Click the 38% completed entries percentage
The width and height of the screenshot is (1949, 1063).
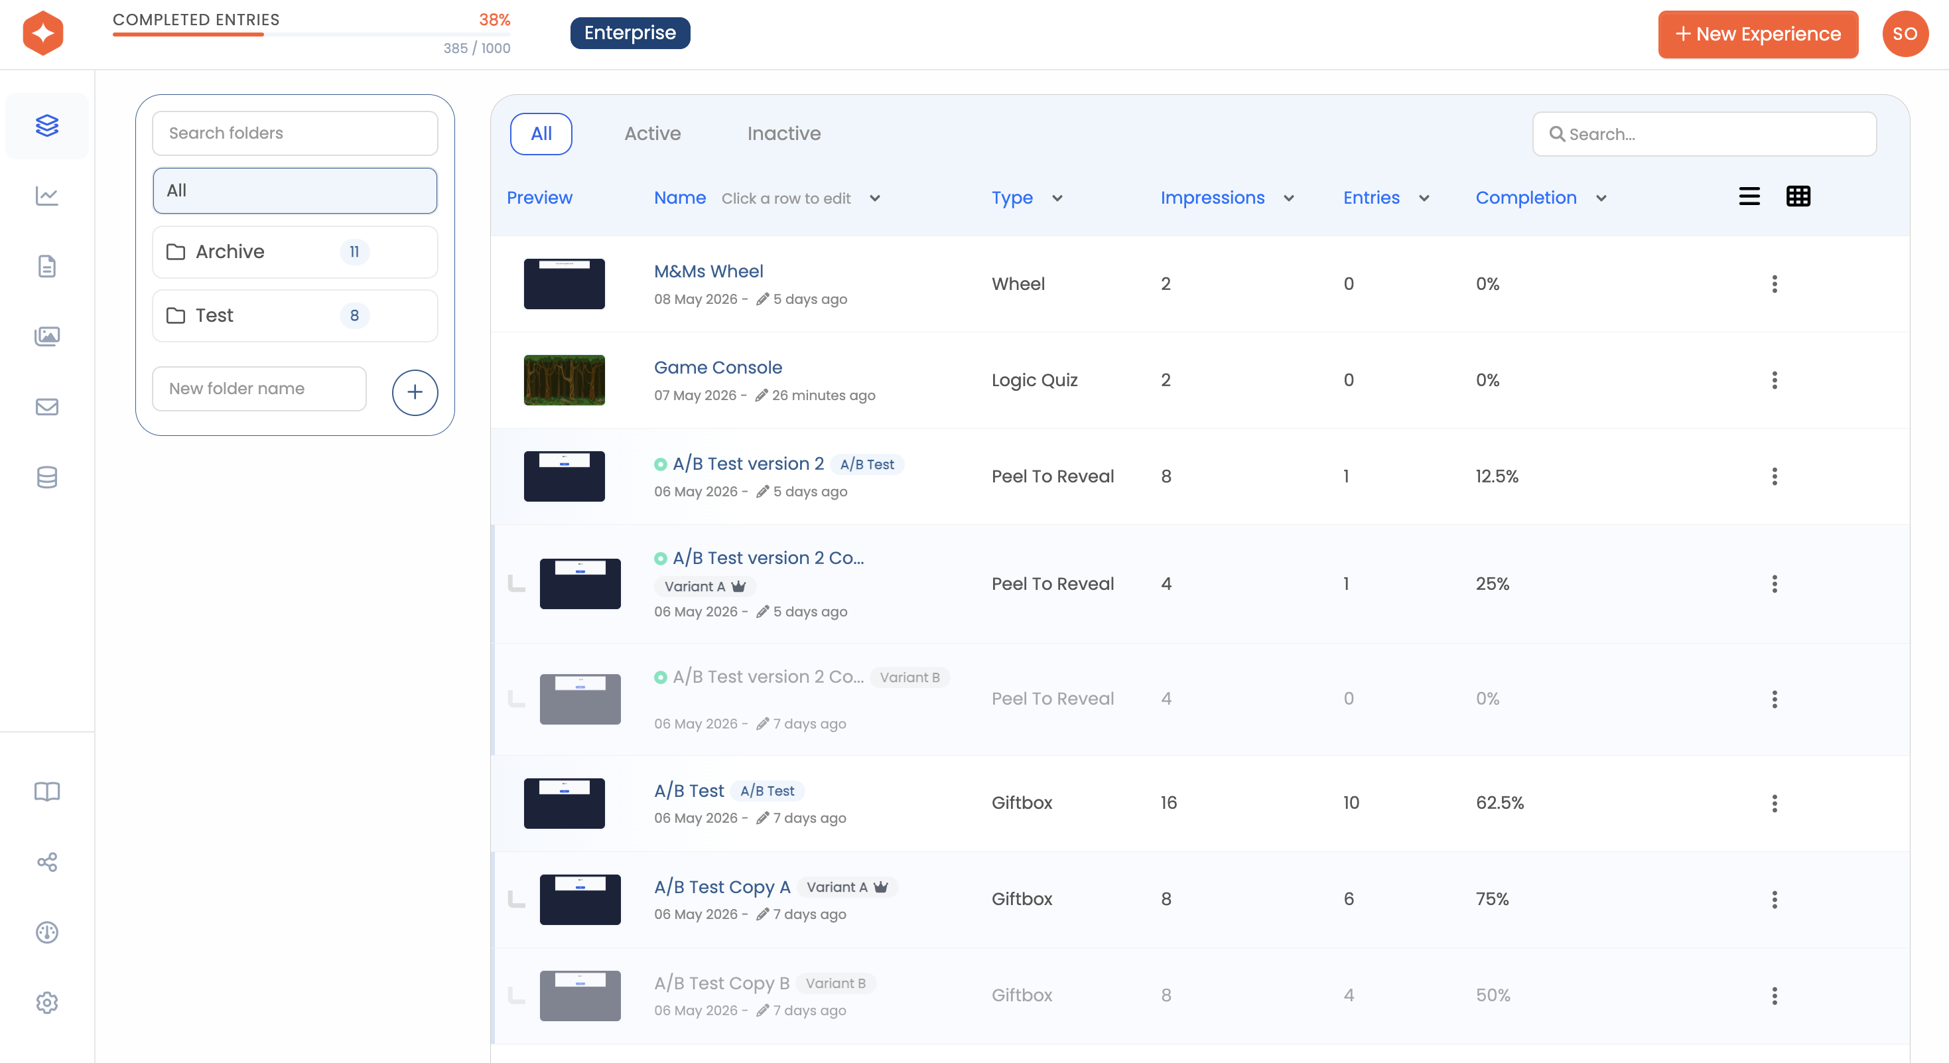click(x=494, y=20)
